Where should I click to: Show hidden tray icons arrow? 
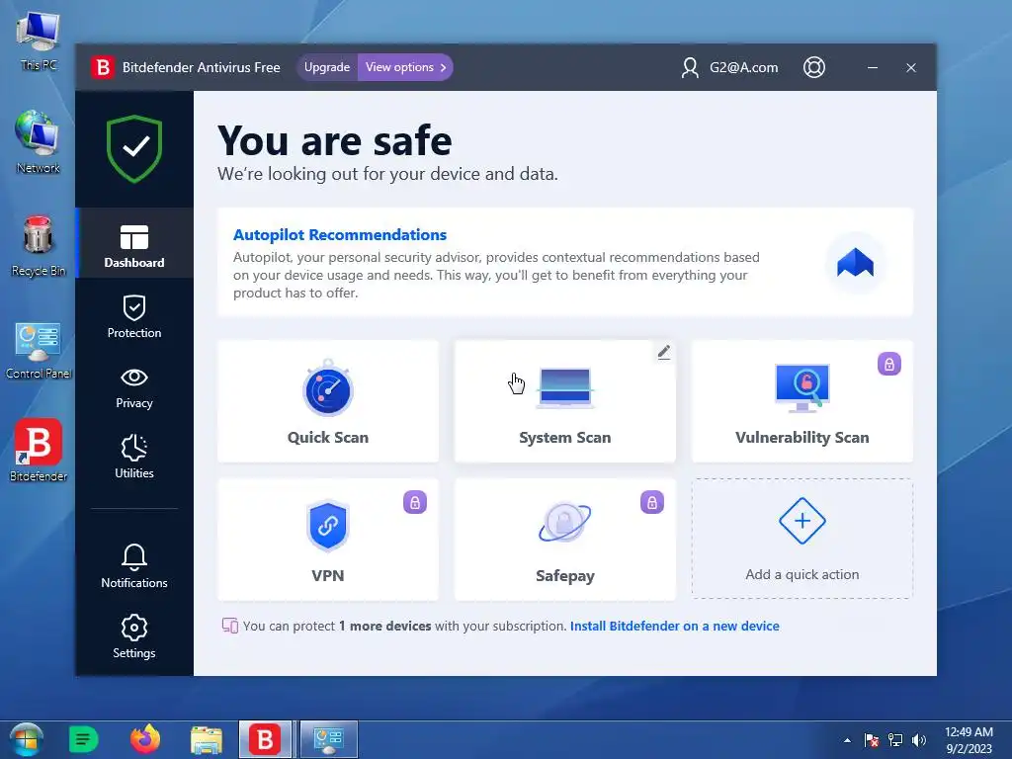[847, 740]
